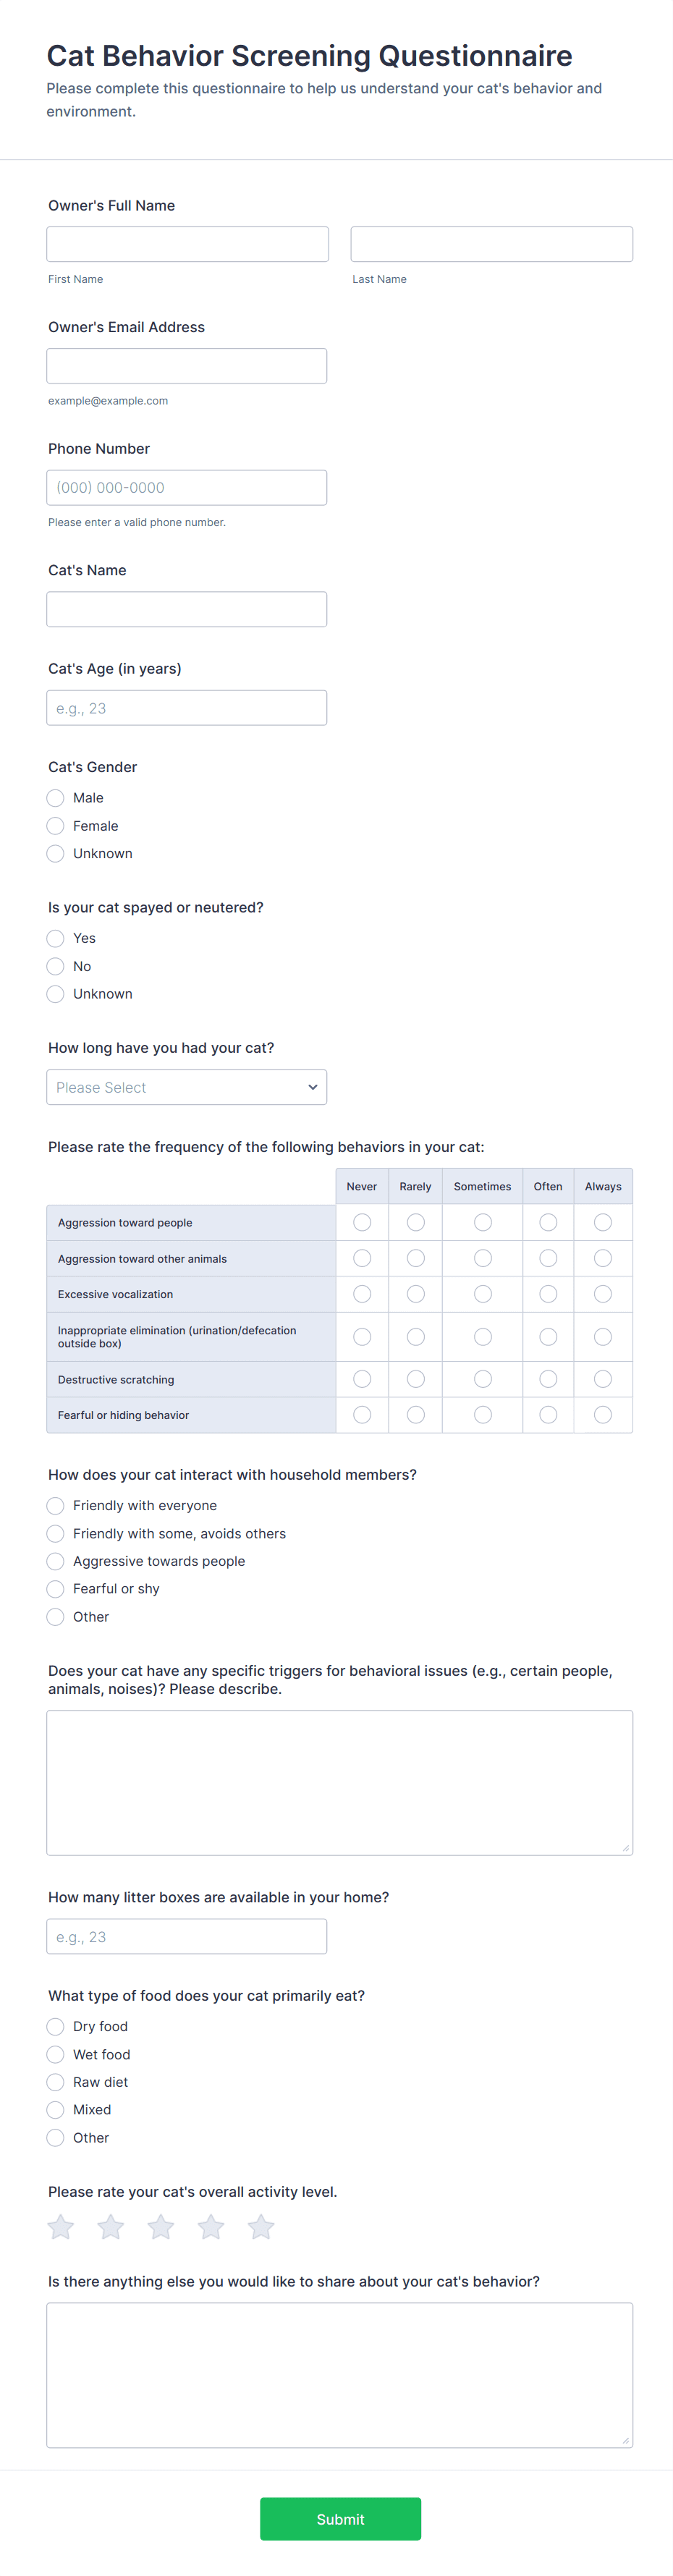This screenshot has height=2576, width=673.
Task: Select the fifth activity level star
Action: click(261, 2227)
